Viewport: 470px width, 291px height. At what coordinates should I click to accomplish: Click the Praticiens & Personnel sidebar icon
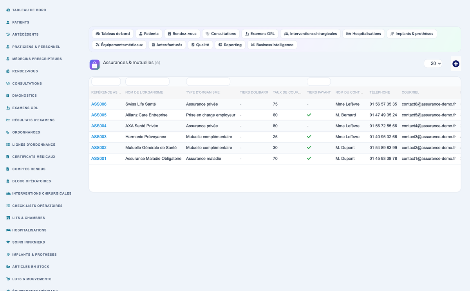[x=8, y=47]
